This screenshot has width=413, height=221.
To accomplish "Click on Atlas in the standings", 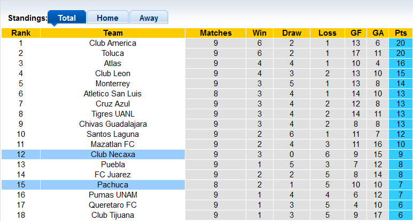I will point(113,63).
